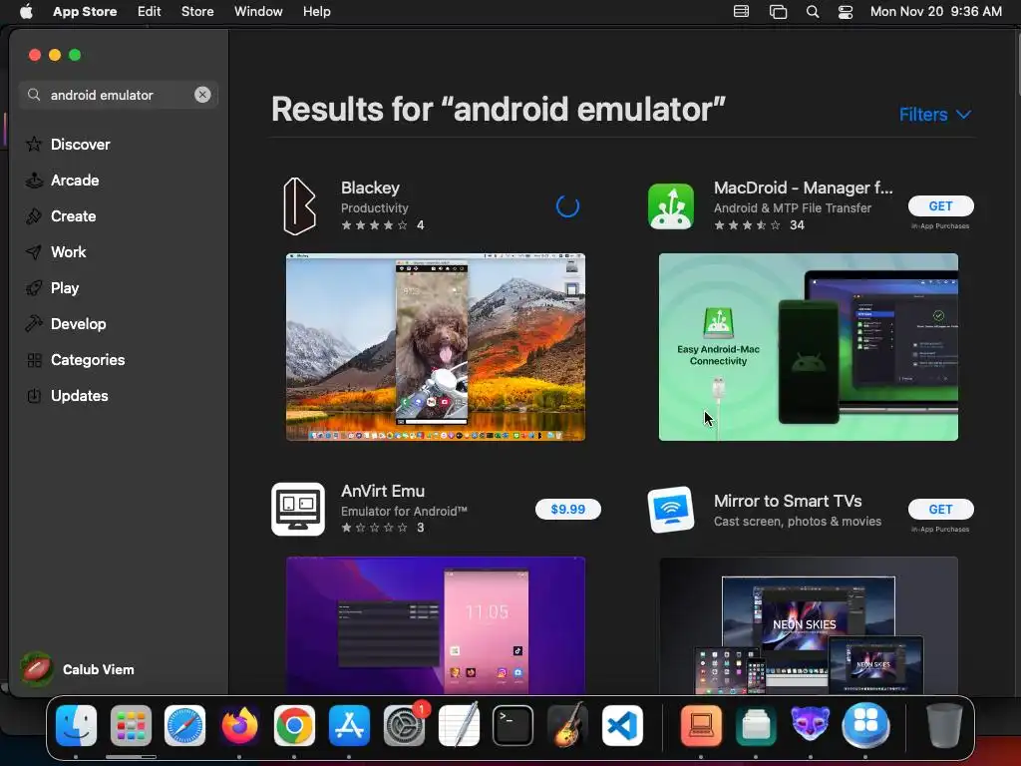Launch Visual Studio Code from the Dock
This screenshot has height=766, width=1021.
point(622,726)
